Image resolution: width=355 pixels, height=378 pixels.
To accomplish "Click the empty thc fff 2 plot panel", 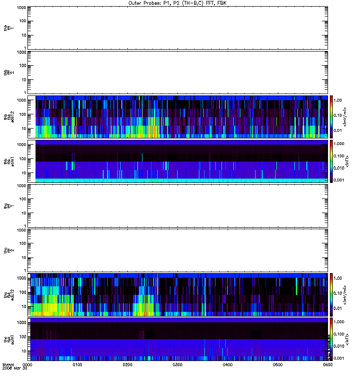I will pyautogui.click(x=177, y=250).
